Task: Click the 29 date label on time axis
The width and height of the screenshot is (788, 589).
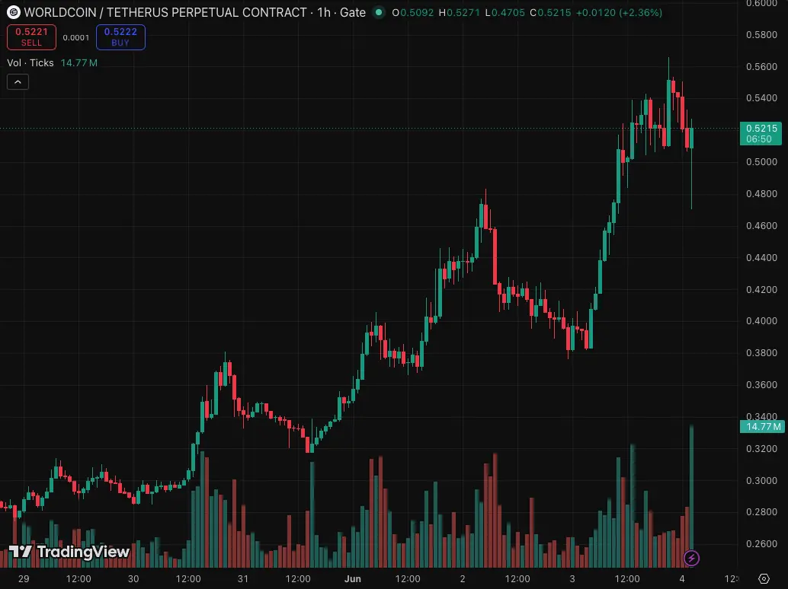Action: (24, 578)
